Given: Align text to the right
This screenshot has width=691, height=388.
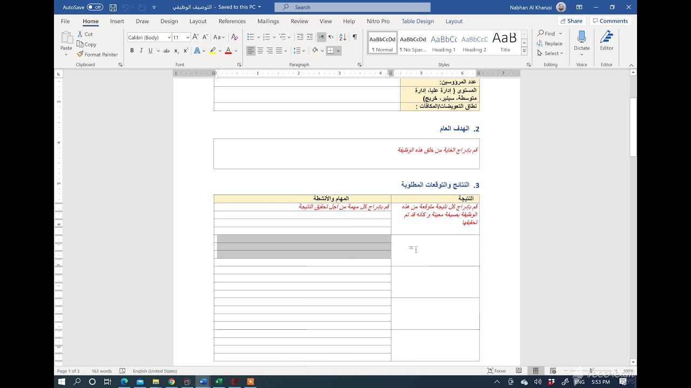Looking at the screenshot, I should [x=269, y=51].
